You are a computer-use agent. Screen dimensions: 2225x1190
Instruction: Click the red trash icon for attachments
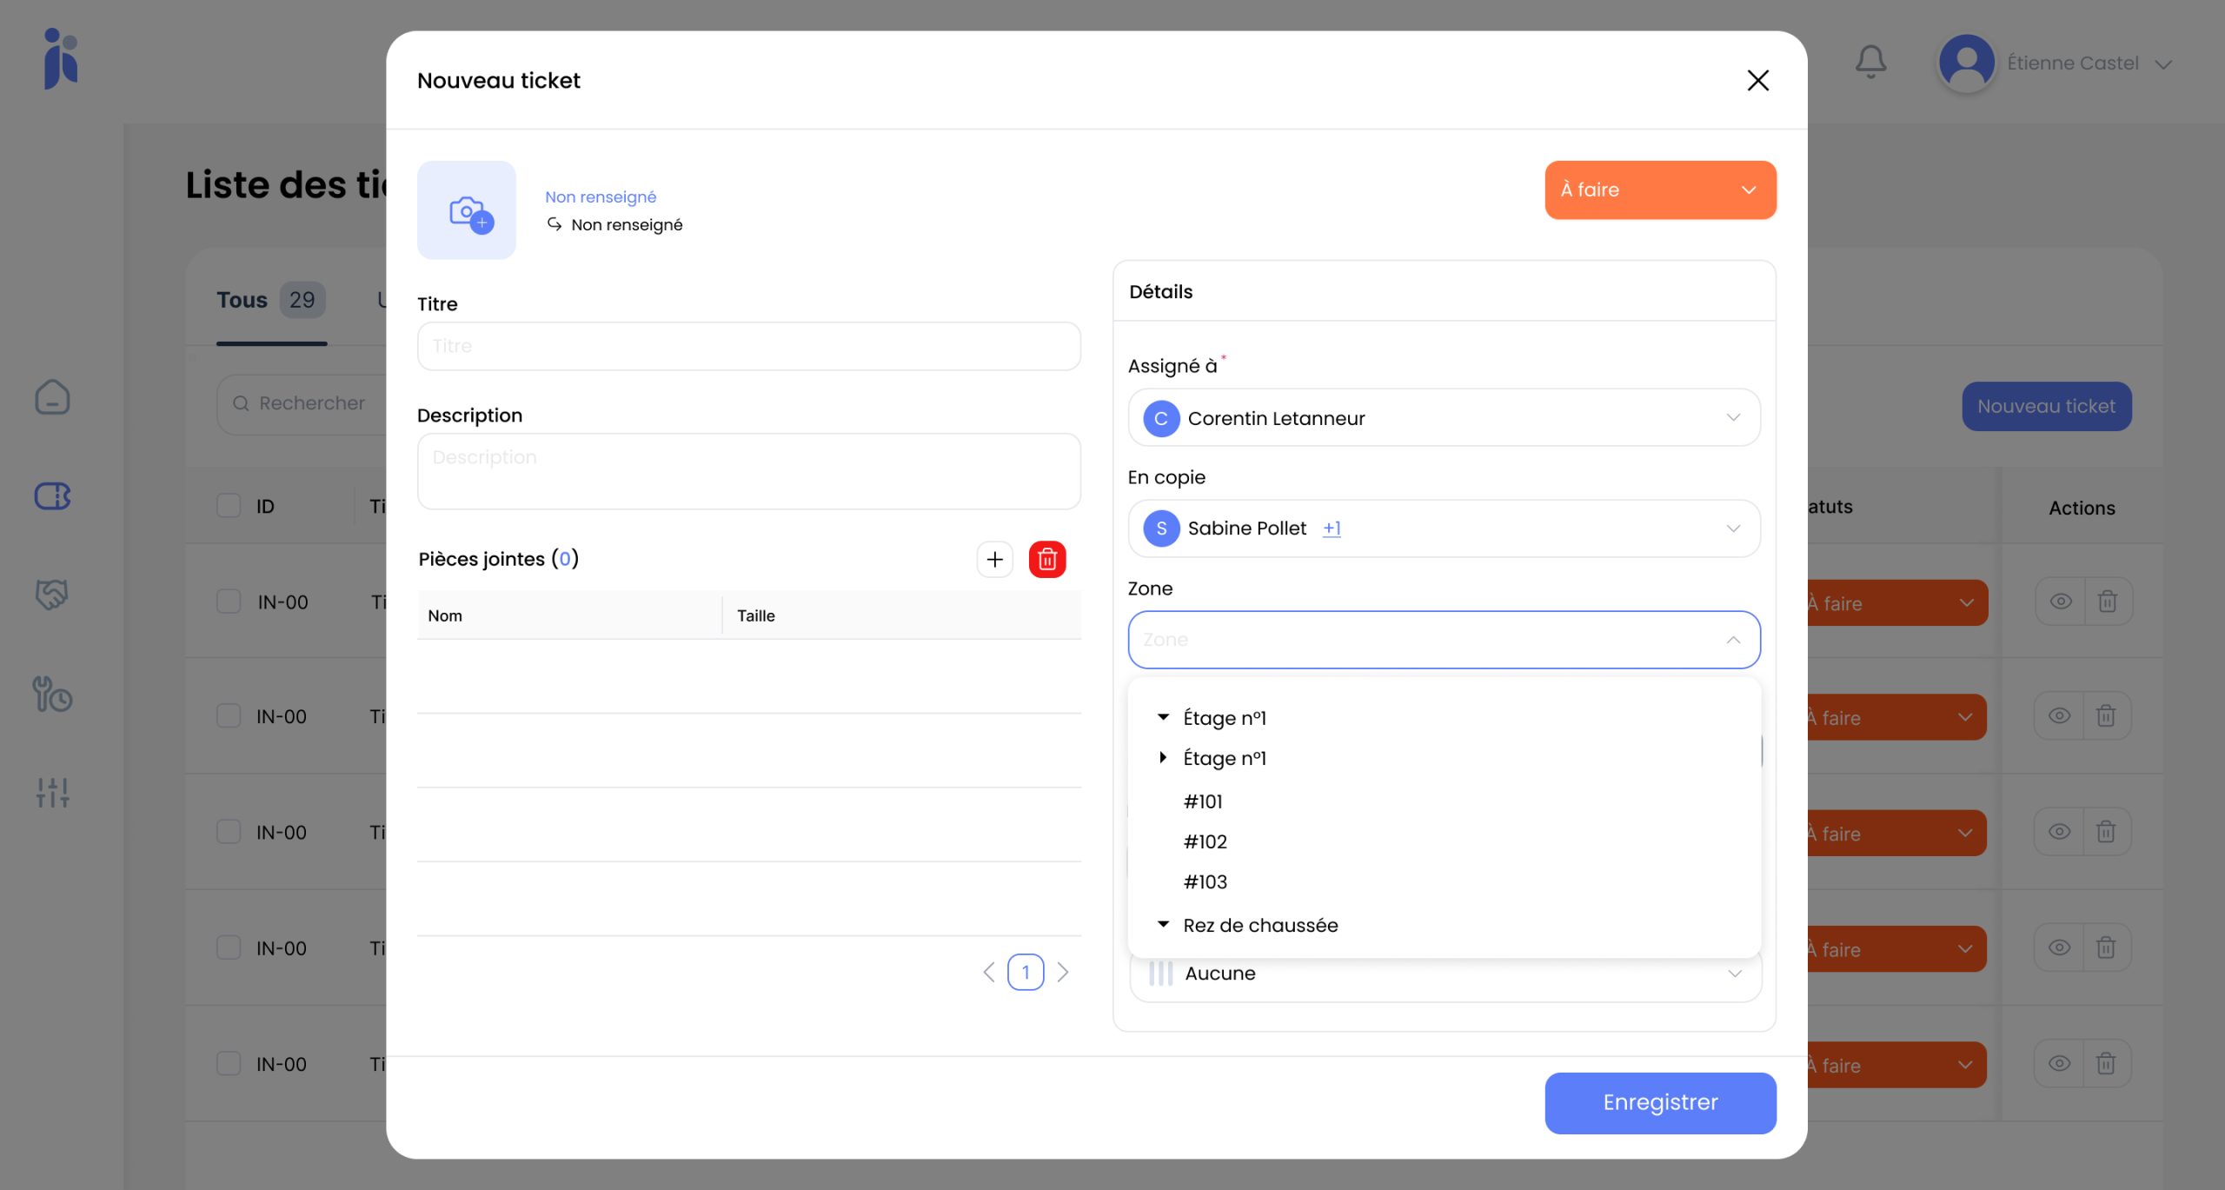tap(1046, 559)
